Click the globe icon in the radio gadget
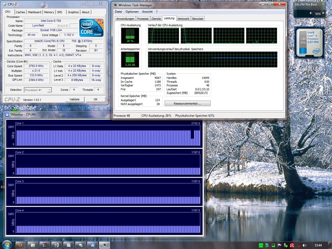 click(x=323, y=13)
